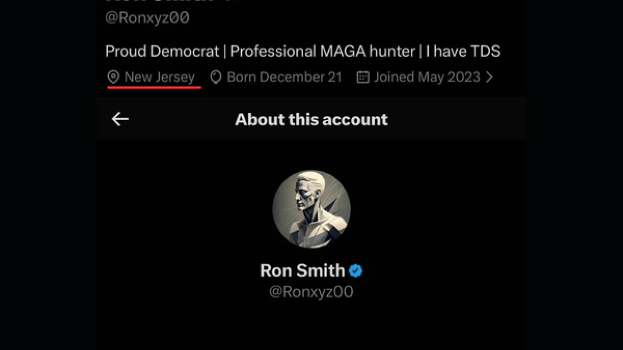Click the blue verified badge beside Ron Smith
The image size is (623, 350).
pos(356,271)
